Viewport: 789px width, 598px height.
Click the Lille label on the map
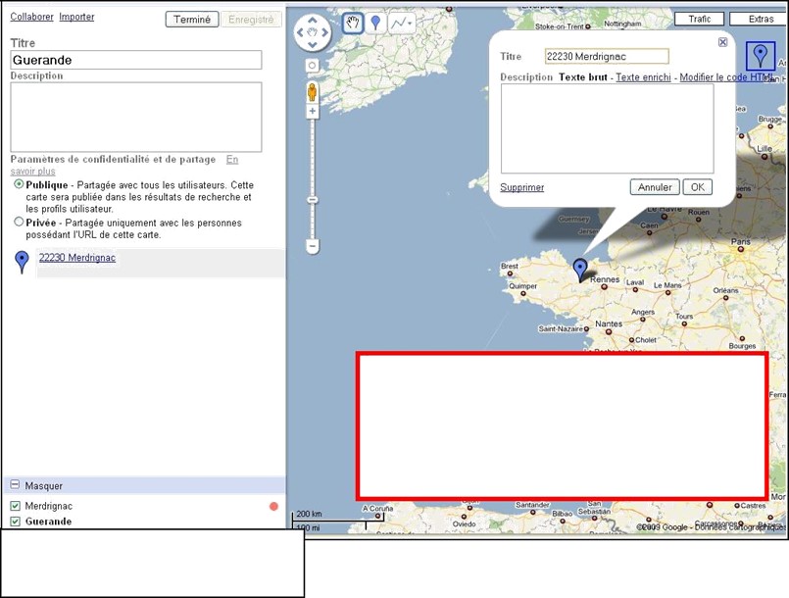click(x=764, y=149)
